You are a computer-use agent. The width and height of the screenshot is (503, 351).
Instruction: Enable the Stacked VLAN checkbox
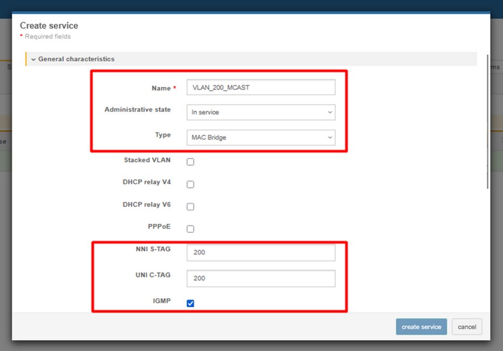click(x=190, y=162)
